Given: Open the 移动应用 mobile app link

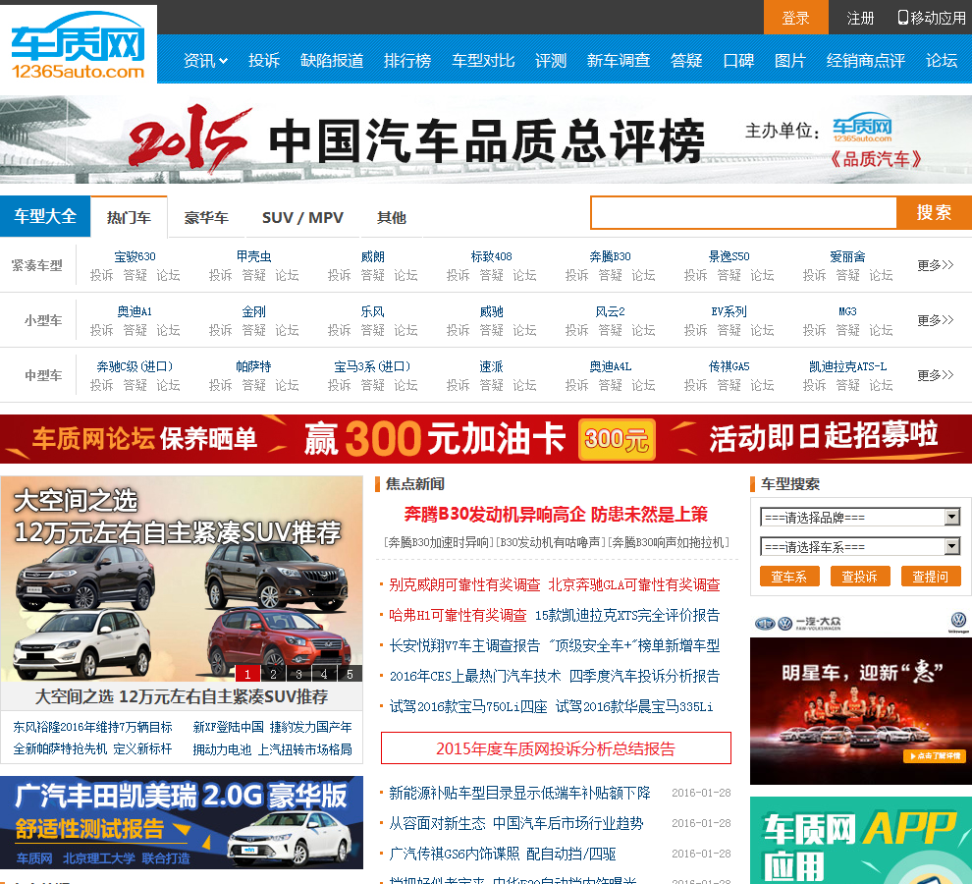Looking at the screenshot, I should tap(932, 18).
